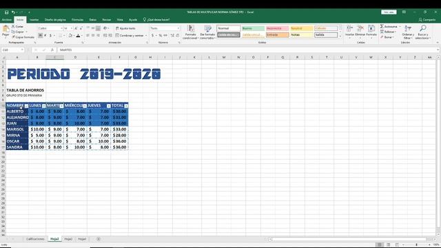The width and height of the screenshot is (441, 248).
Task: Switch to the Calificaciones sheet tab
Action: pyautogui.click(x=35, y=239)
